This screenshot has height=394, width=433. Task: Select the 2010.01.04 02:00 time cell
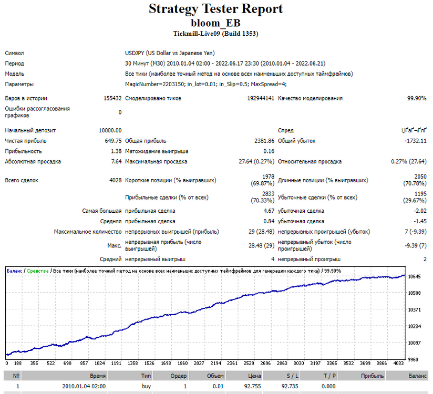click(84, 386)
